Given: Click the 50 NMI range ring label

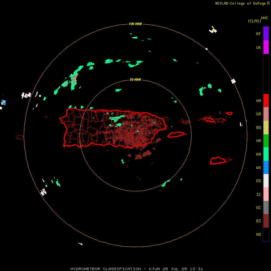Looking at the screenshot, I should pyautogui.click(x=135, y=79).
